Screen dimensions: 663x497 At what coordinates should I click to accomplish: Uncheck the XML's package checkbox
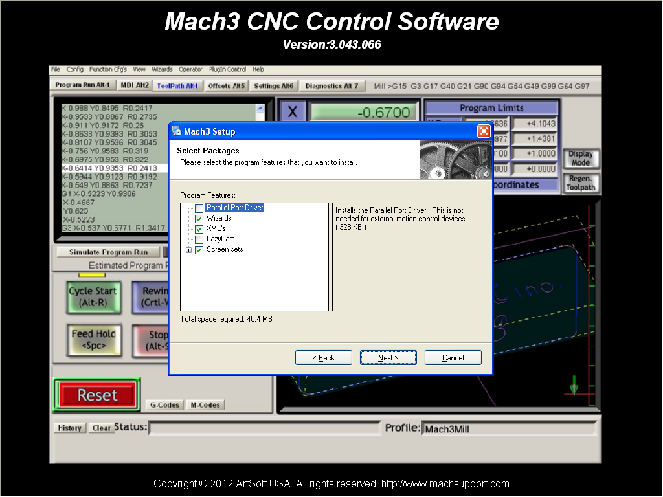pyautogui.click(x=199, y=229)
